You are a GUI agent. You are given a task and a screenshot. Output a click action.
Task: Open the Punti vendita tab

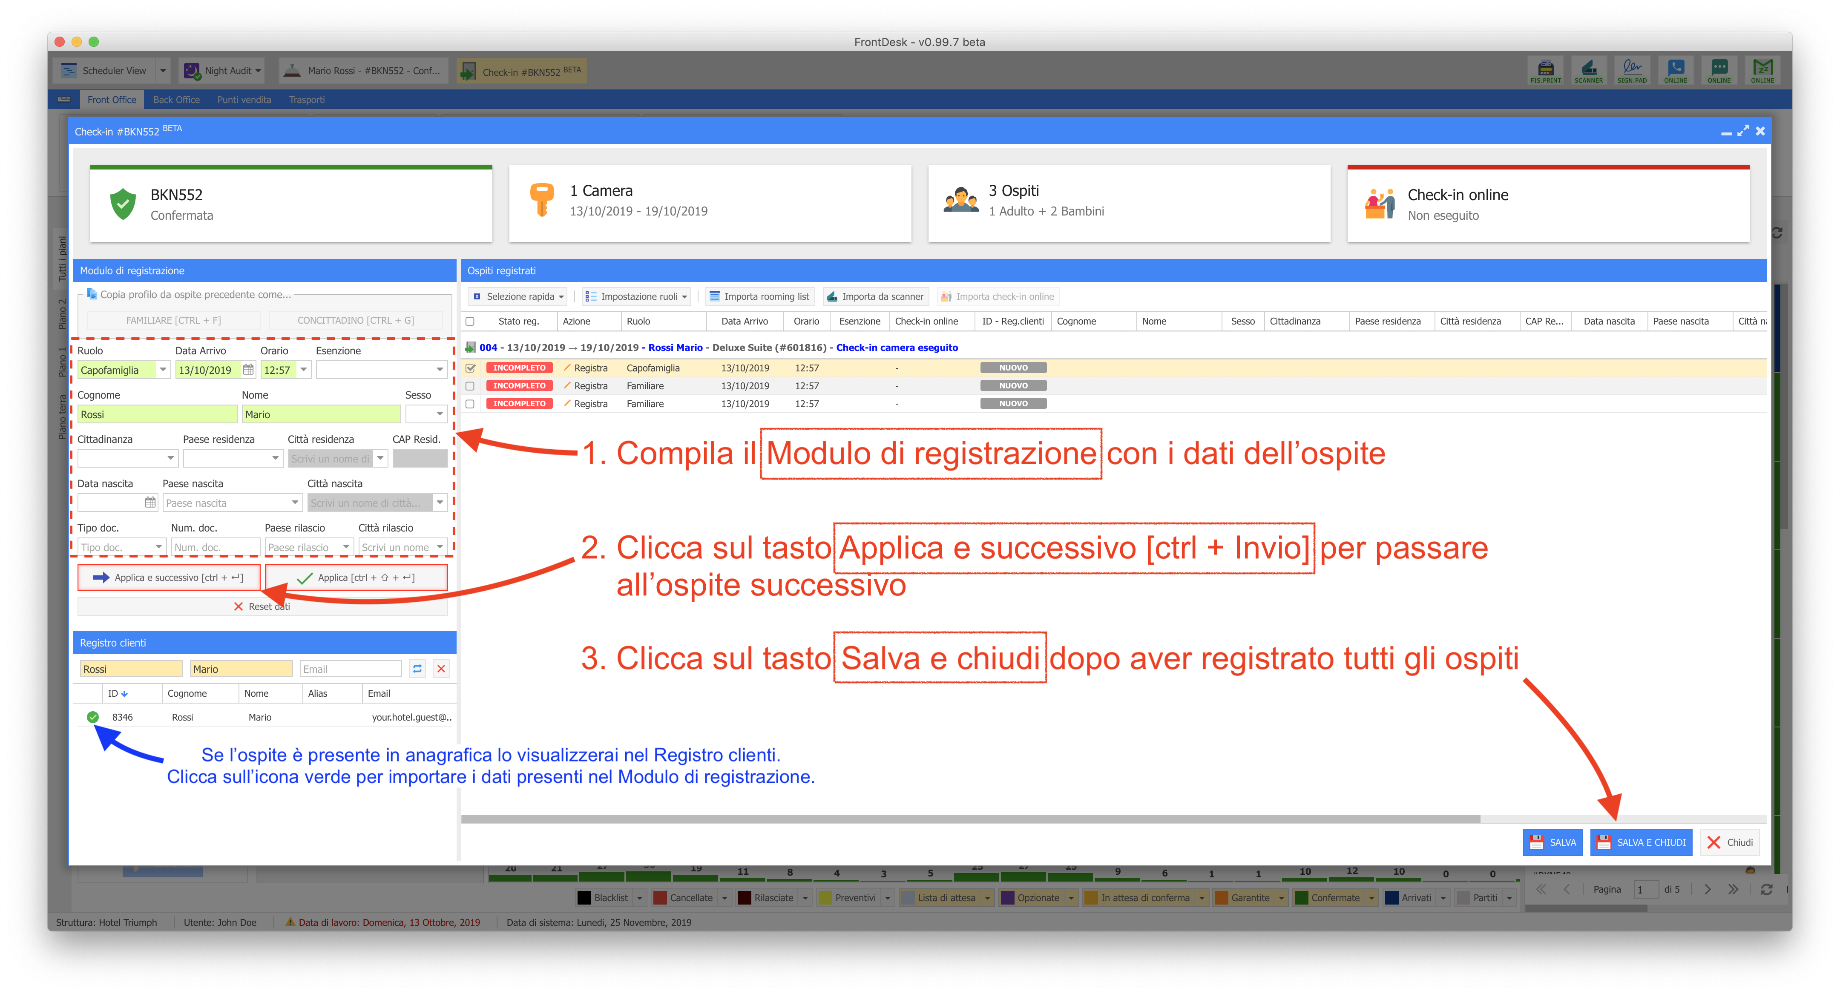244,100
